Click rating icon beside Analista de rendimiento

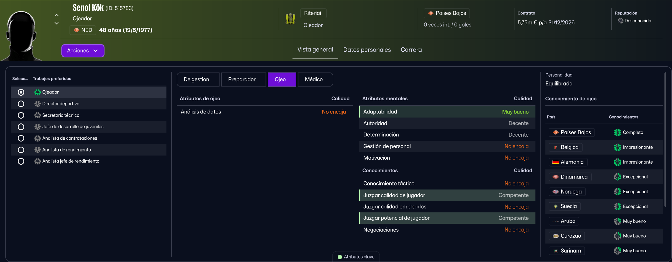coord(37,150)
